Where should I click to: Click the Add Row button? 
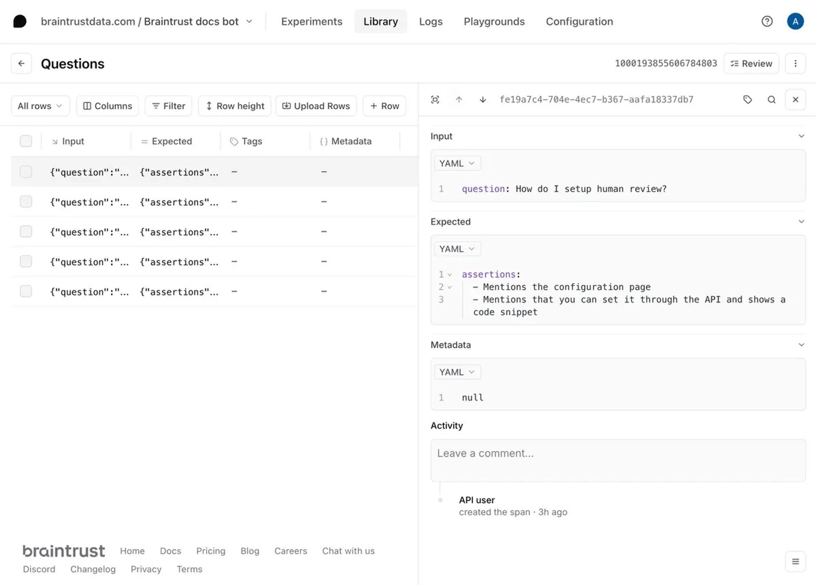point(384,105)
